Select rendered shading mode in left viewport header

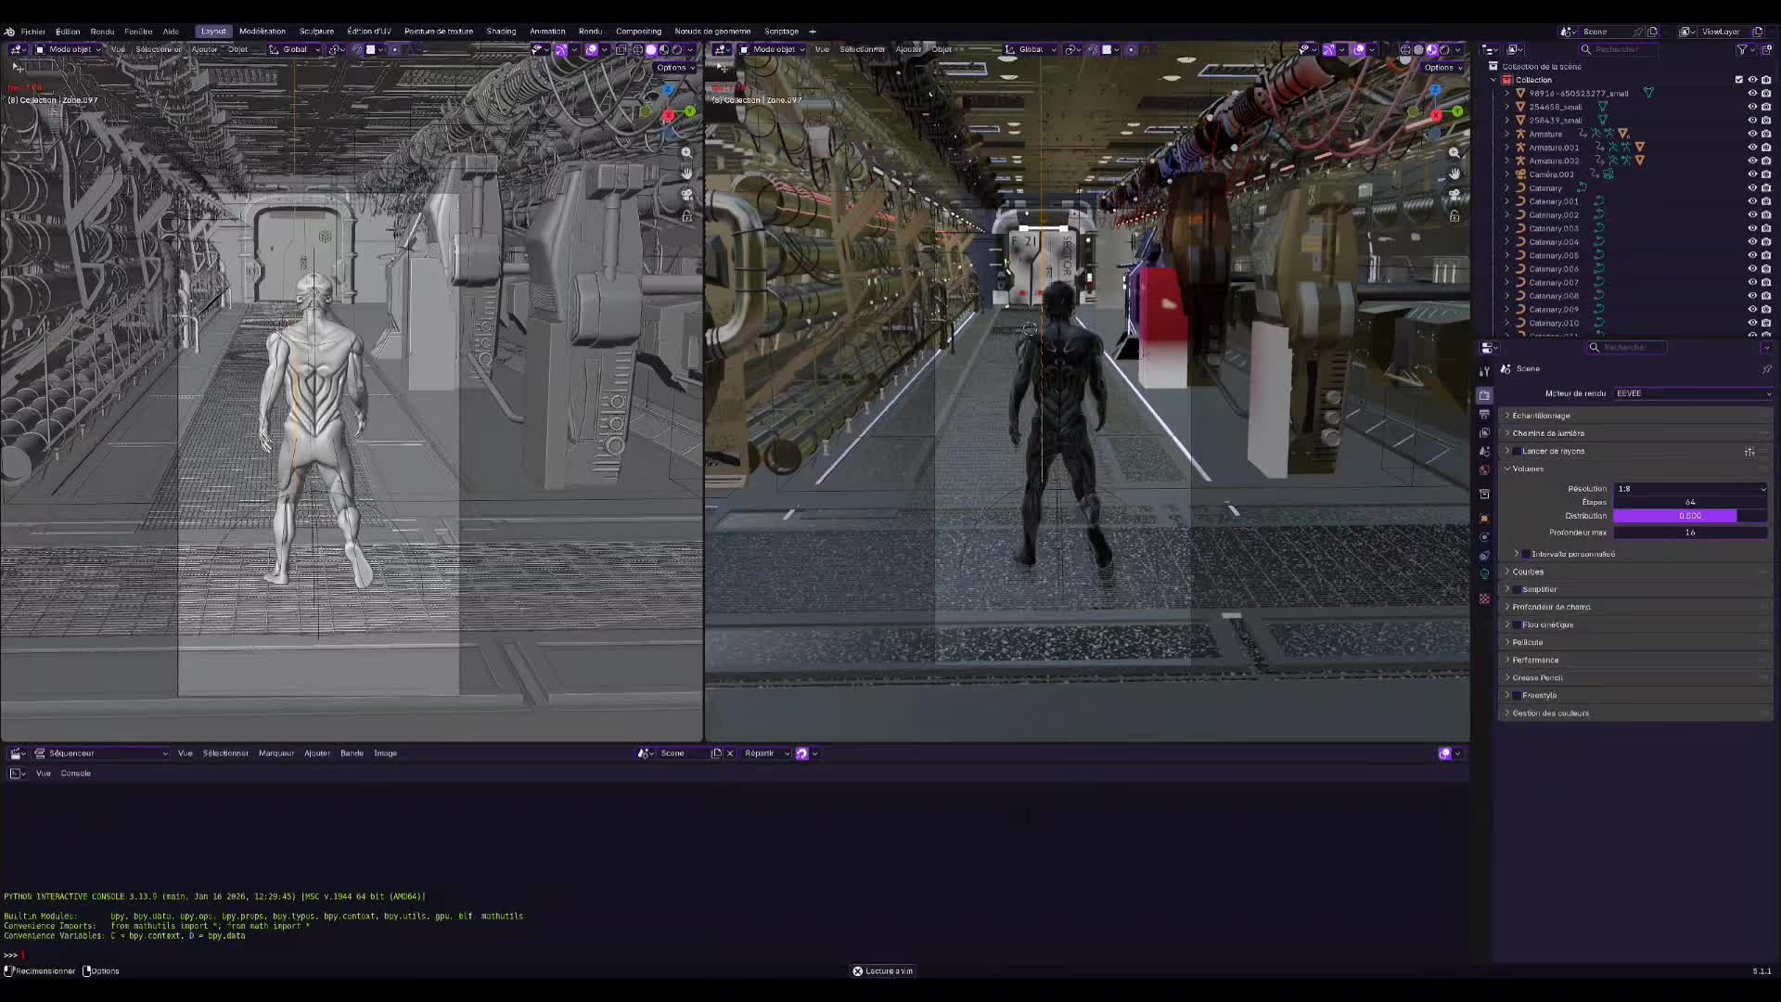676,49
